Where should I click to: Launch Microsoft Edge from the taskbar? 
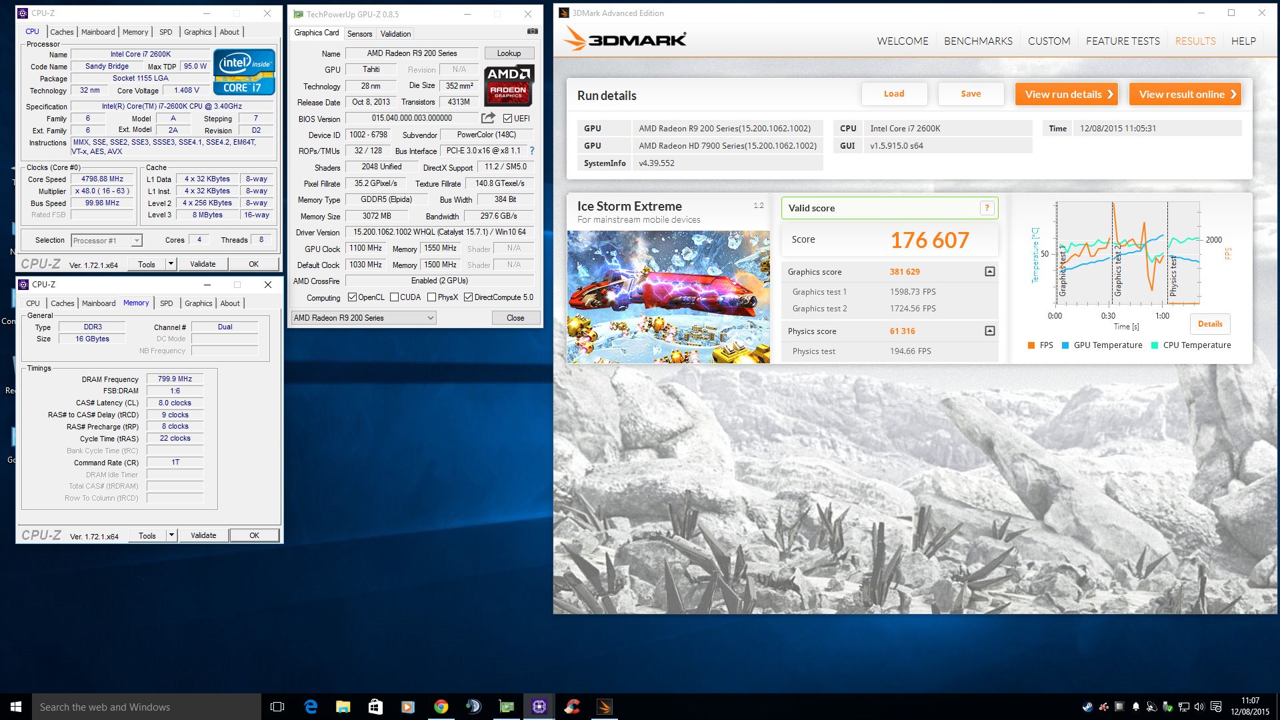tap(311, 707)
